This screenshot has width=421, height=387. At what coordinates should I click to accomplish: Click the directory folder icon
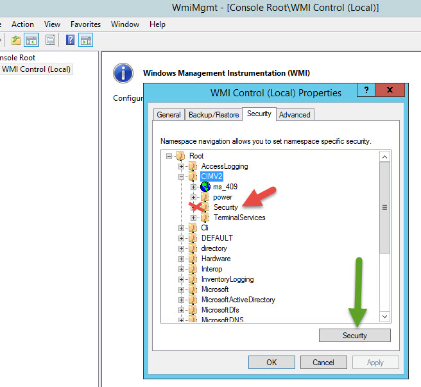193,248
